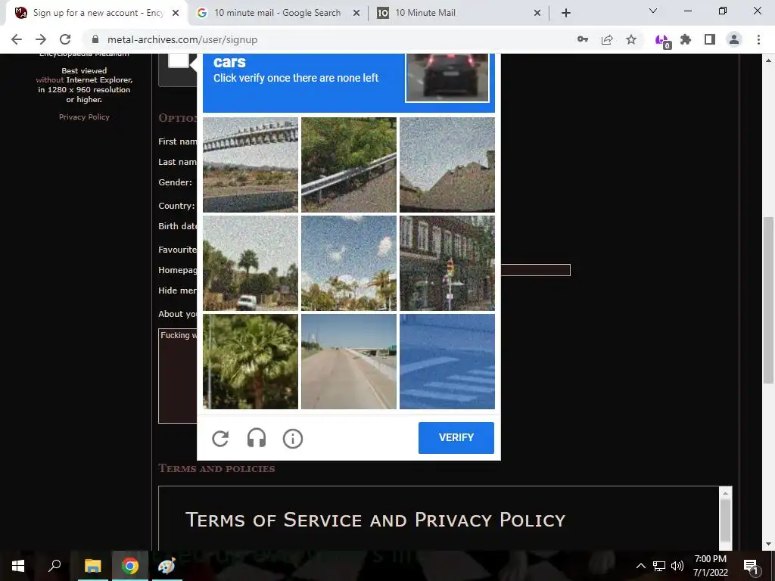
Task: Share this page icon
Action: pos(607,39)
